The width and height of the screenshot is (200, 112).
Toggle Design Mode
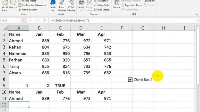coord(90,6)
